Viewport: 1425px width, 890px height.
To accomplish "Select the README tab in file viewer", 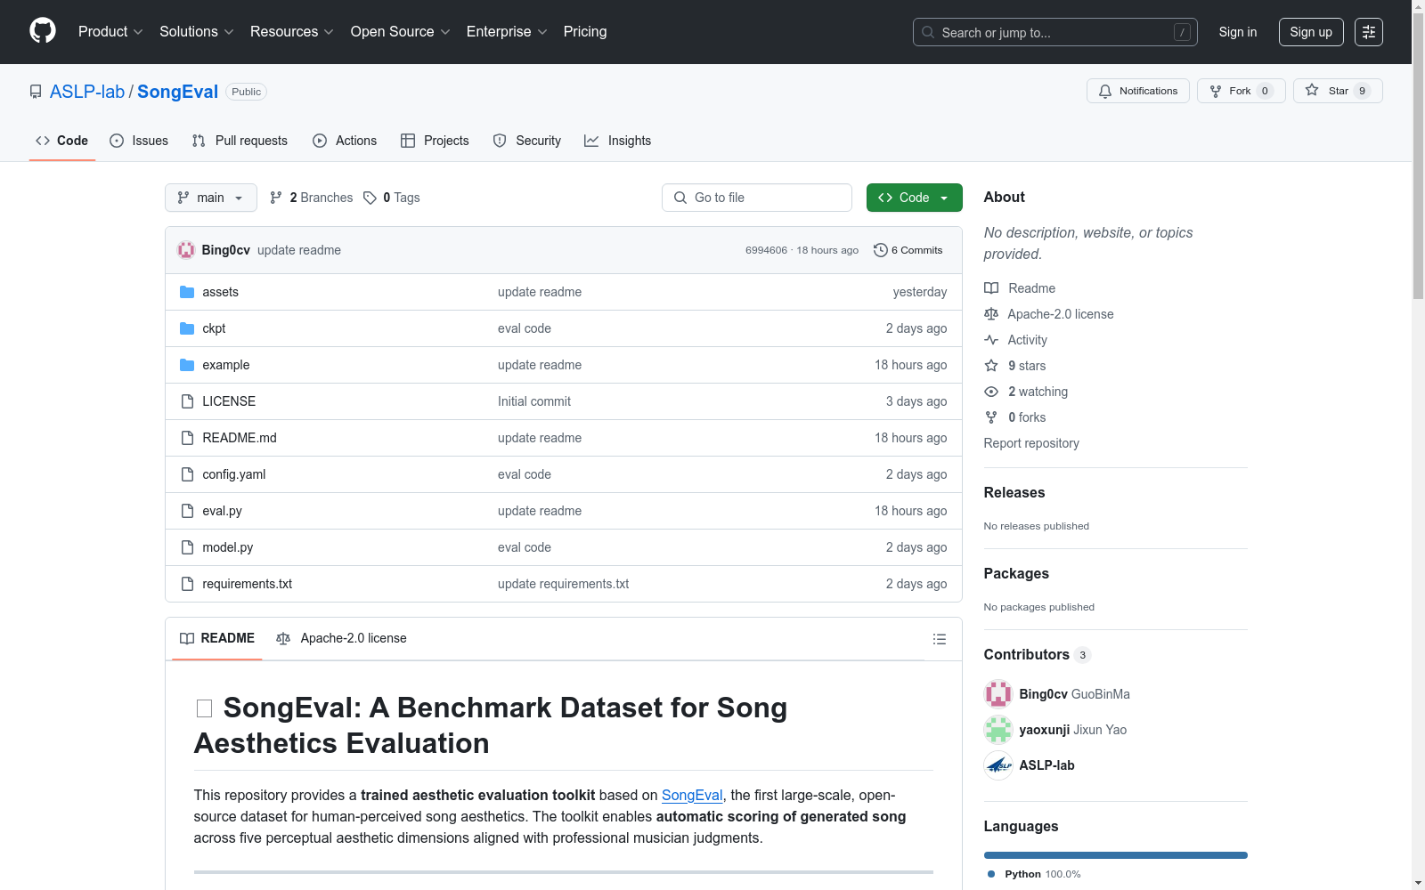I will point(217,638).
